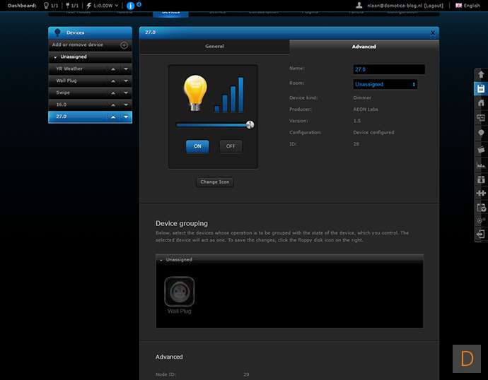488x380 pixels.
Task: Switch to the Advanced tab
Action: click(364, 47)
